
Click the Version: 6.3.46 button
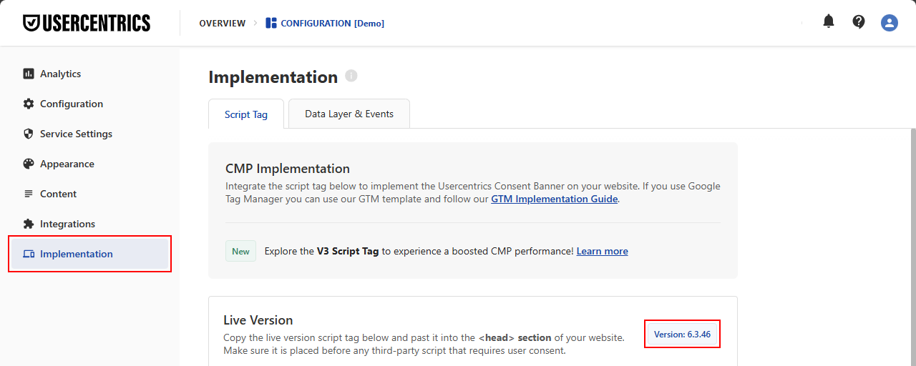682,334
